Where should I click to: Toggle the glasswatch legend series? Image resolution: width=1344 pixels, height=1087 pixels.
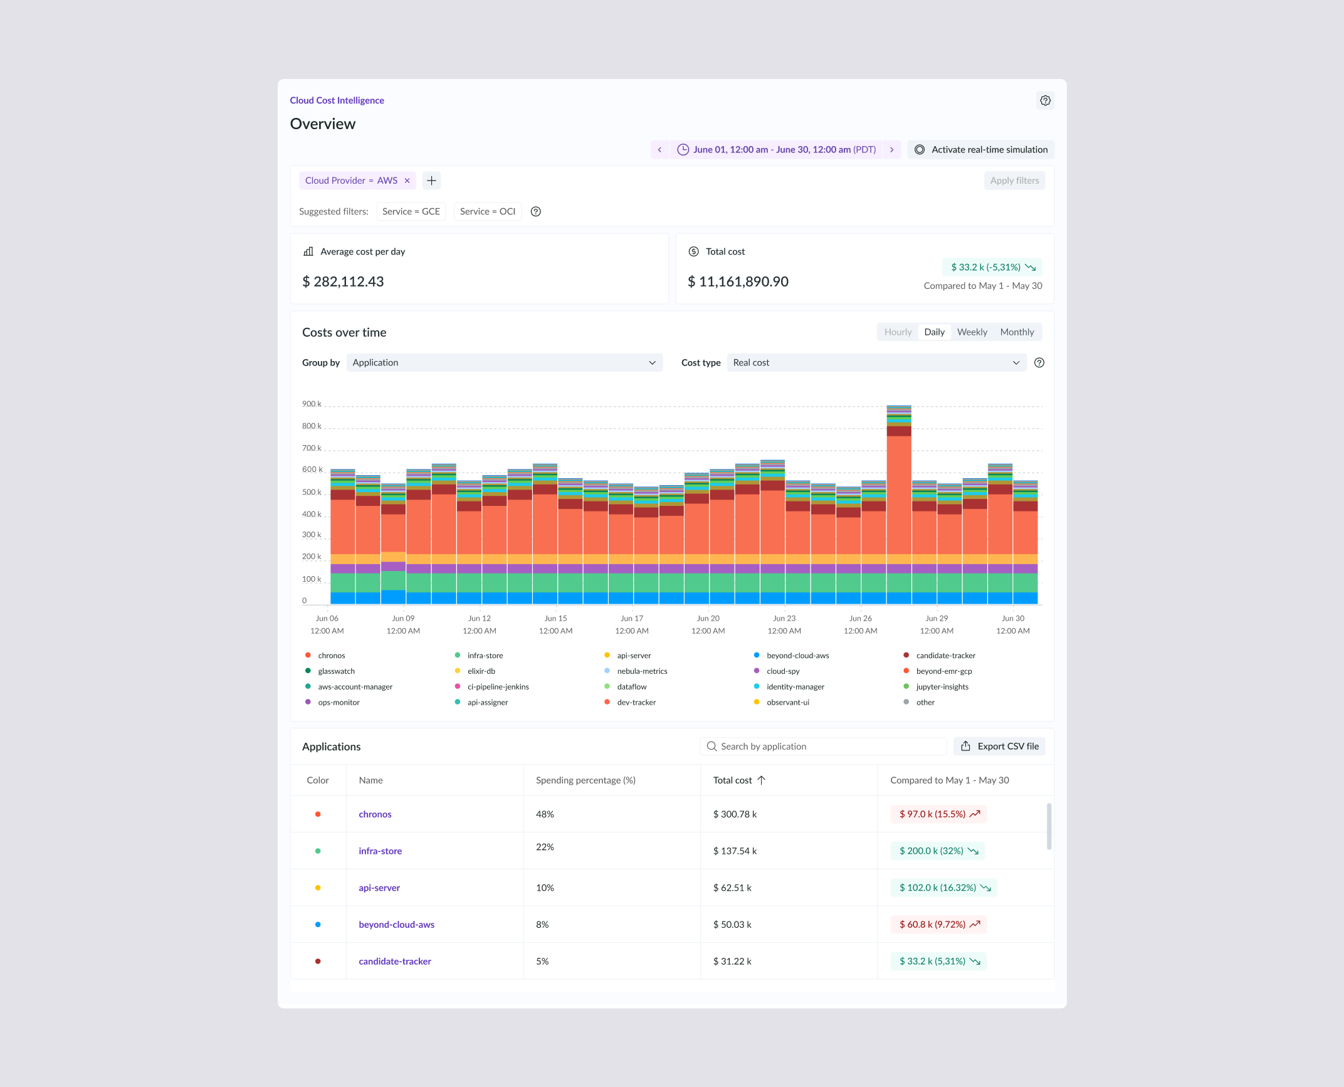coord(330,671)
